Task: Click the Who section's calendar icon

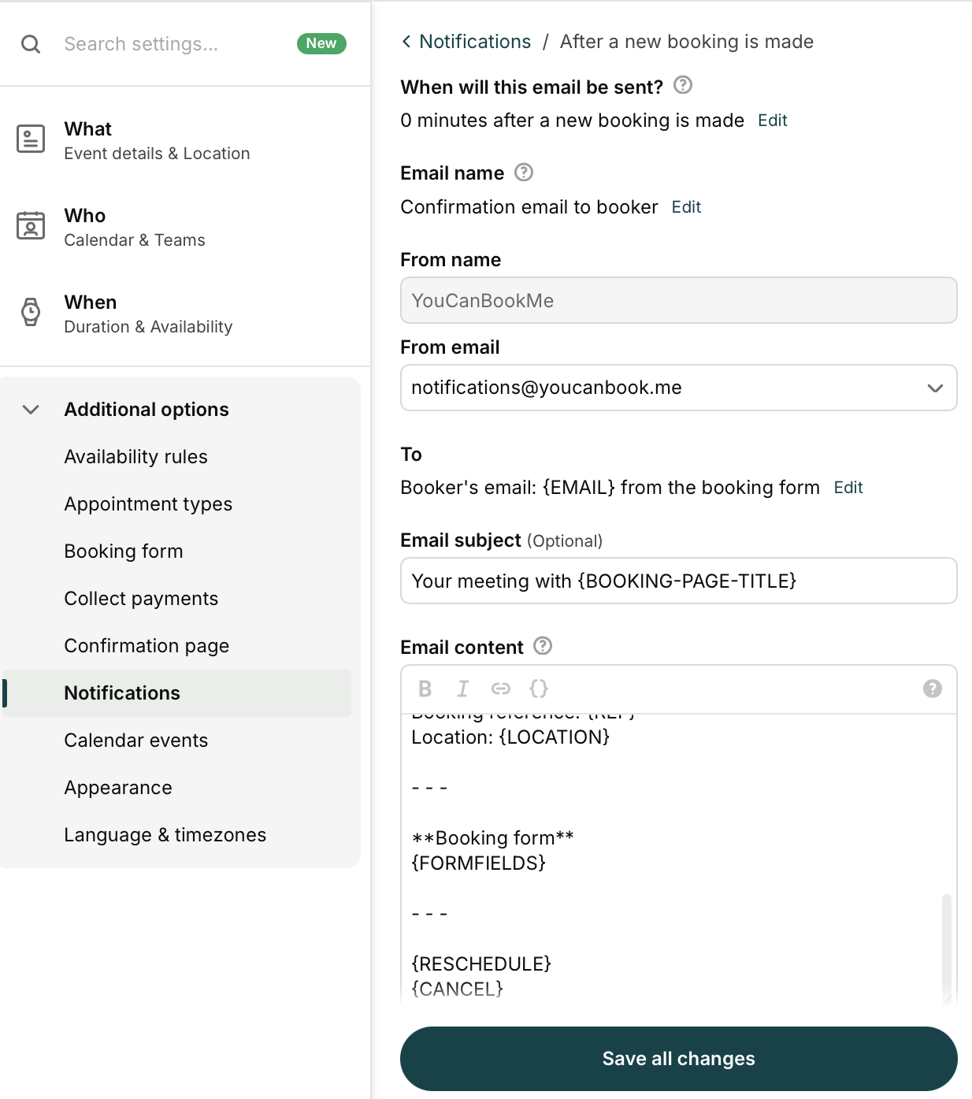Action: (x=31, y=226)
